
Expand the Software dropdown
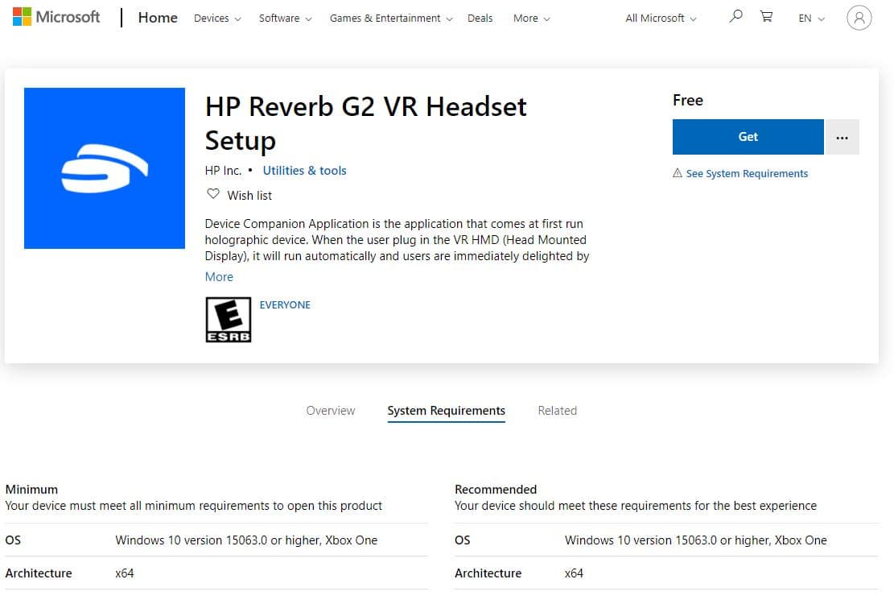tap(280, 18)
